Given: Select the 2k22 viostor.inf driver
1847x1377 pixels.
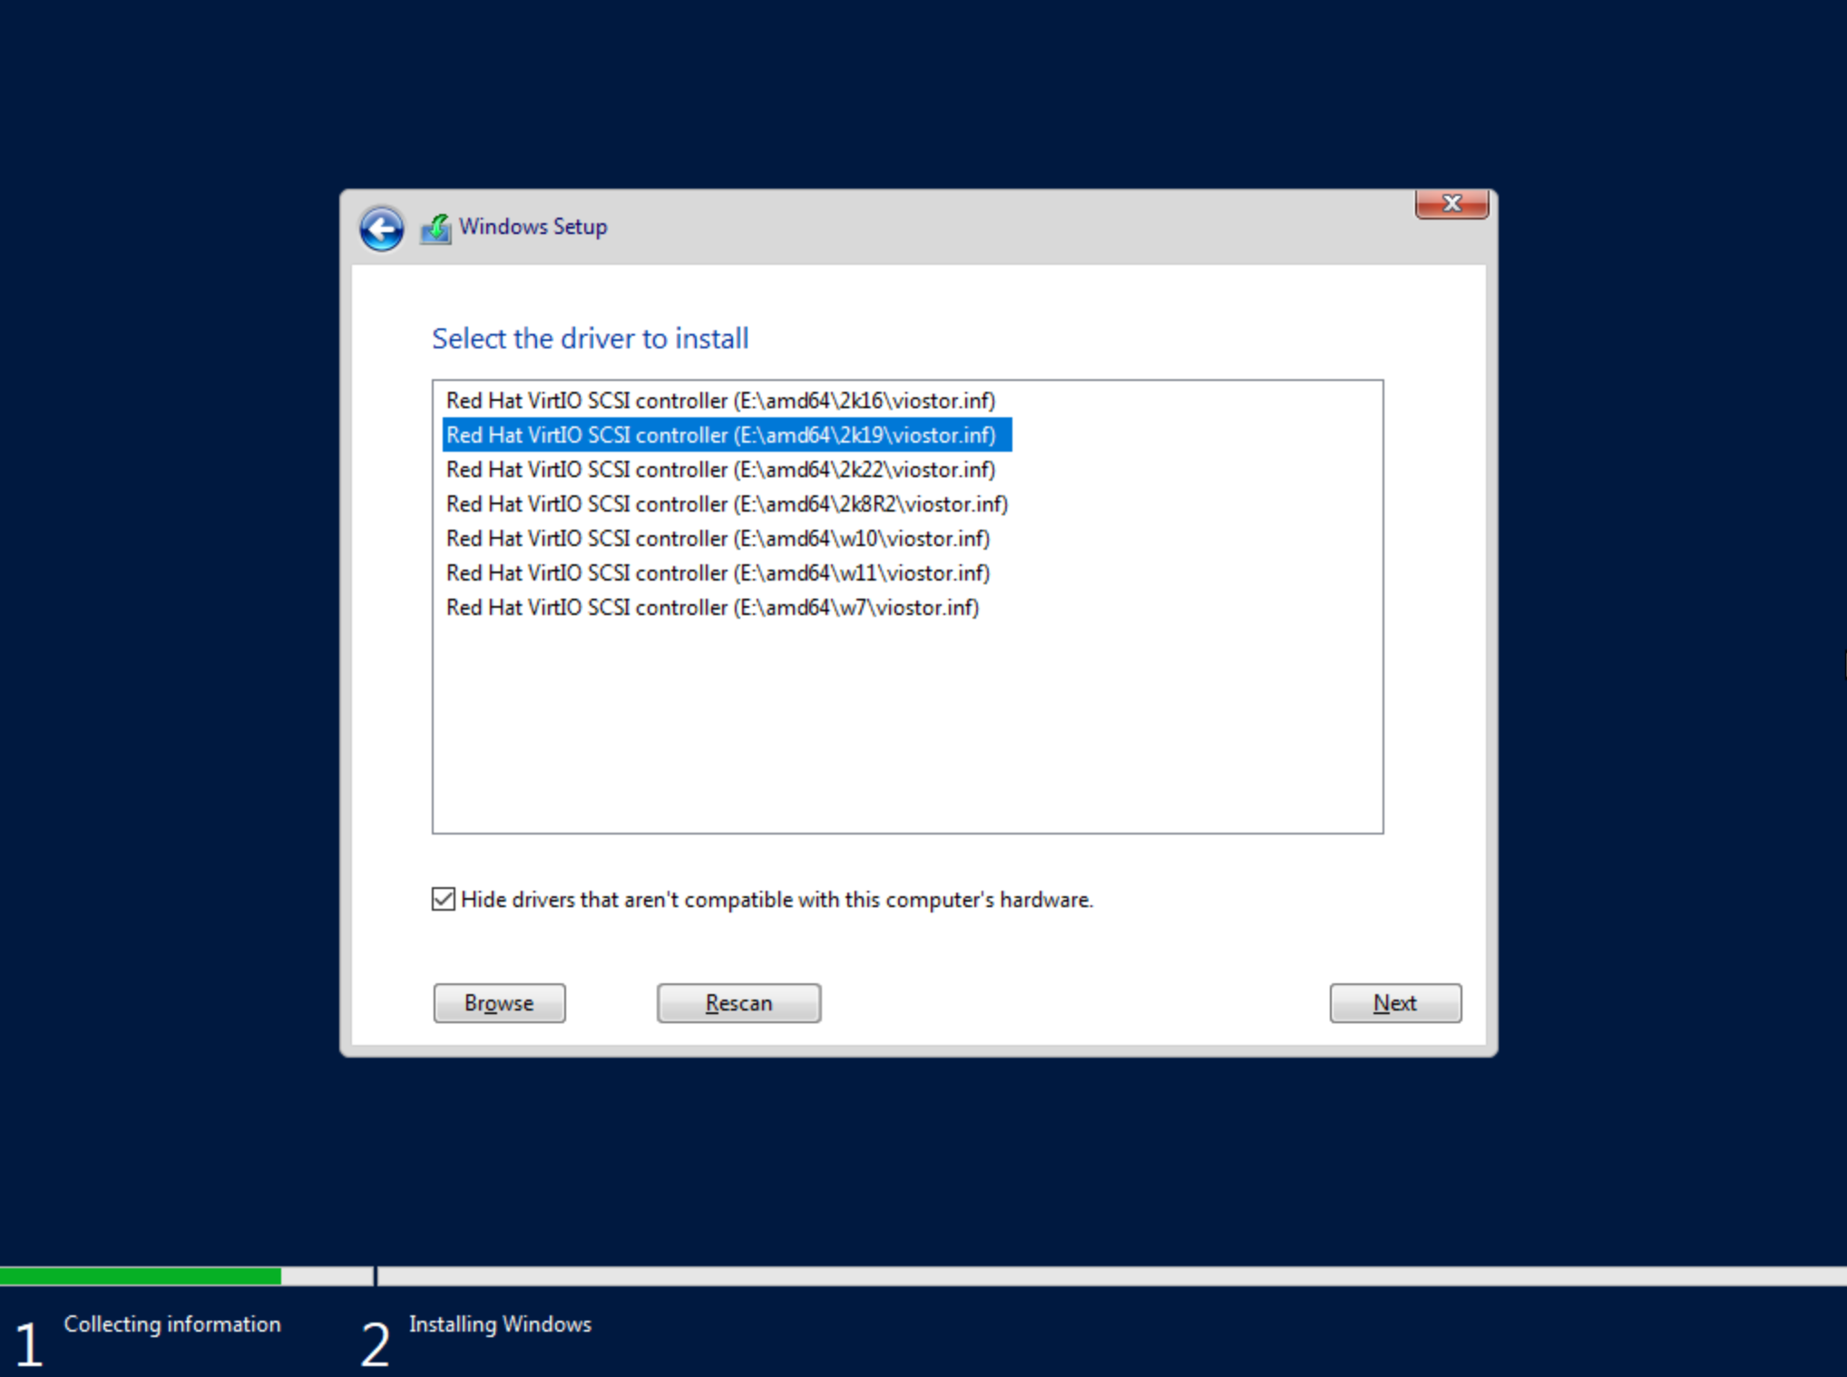Looking at the screenshot, I should tap(720, 470).
